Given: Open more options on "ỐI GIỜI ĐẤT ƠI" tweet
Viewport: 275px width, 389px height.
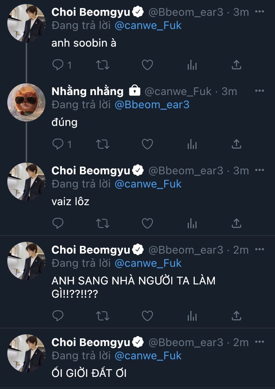Looking at the screenshot, I should point(259,342).
